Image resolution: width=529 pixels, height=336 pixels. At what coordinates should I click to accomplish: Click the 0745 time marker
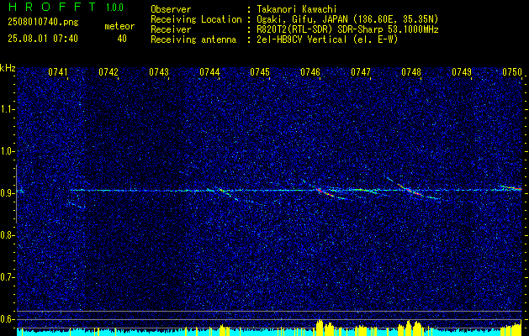[260, 72]
